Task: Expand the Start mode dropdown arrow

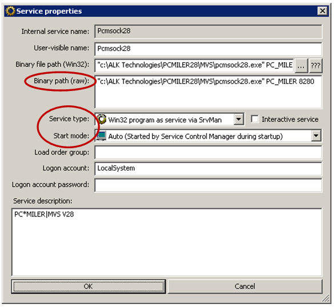Action: coord(316,136)
